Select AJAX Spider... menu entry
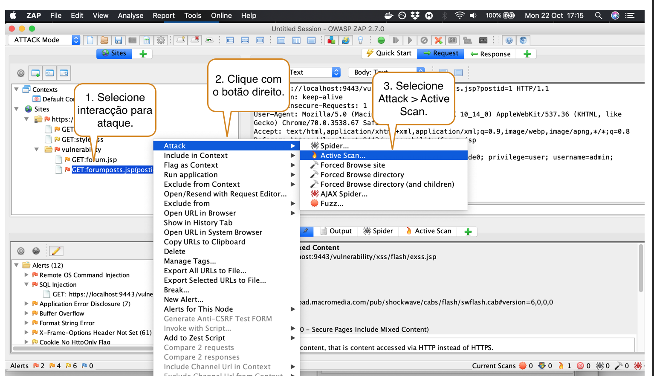654x376 pixels. [384, 194]
